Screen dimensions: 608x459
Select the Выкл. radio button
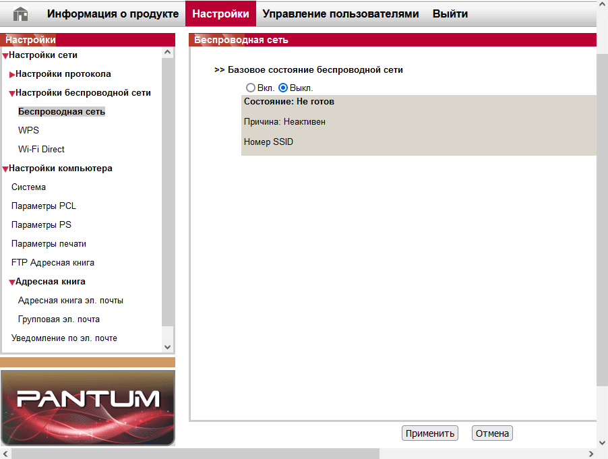click(x=283, y=88)
